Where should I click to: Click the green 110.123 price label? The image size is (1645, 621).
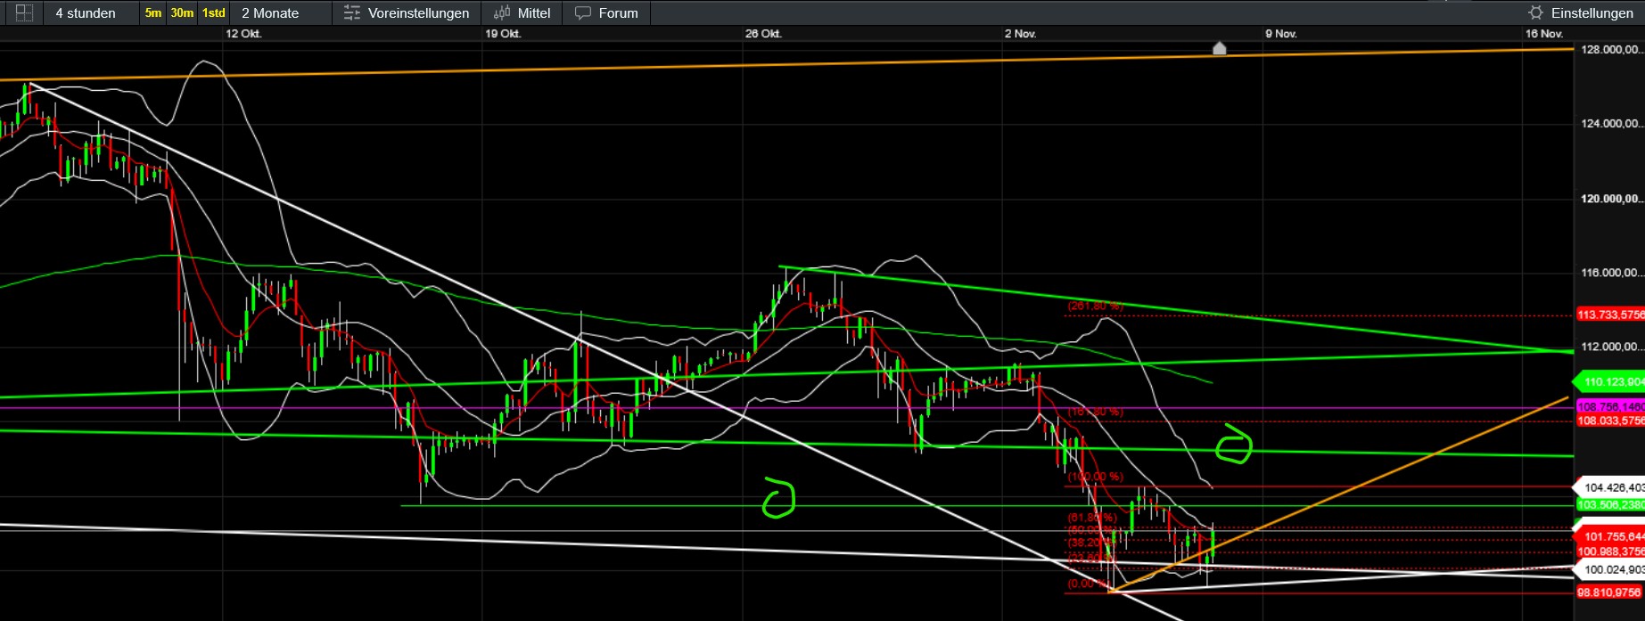(1612, 381)
